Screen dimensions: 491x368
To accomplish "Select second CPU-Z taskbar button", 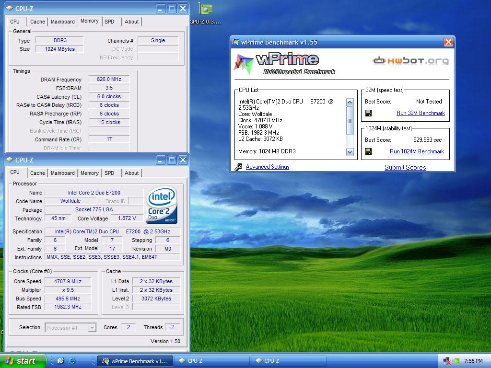I will pyautogui.click(x=288, y=361).
